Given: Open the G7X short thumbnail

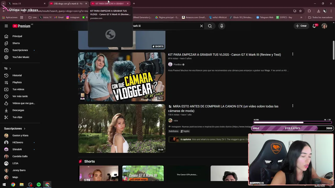Looking at the screenshot, I should (x=99, y=173).
